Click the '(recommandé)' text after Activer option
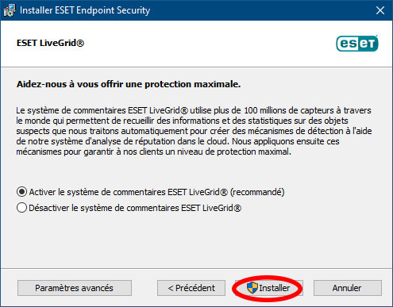 click(x=257, y=192)
